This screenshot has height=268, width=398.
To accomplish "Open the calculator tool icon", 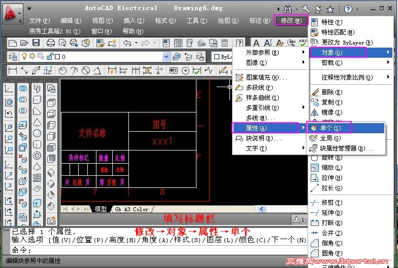I will click(224, 43).
